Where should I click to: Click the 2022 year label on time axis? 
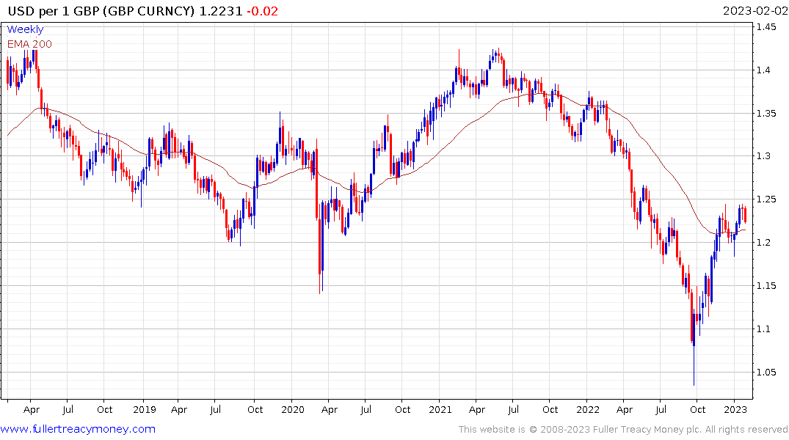(x=588, y=410)
